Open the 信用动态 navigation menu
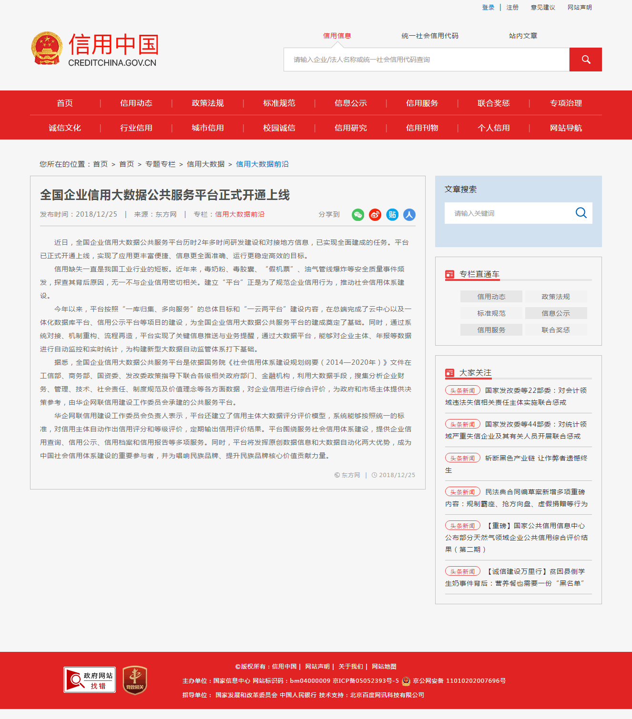 pos(136,103)
